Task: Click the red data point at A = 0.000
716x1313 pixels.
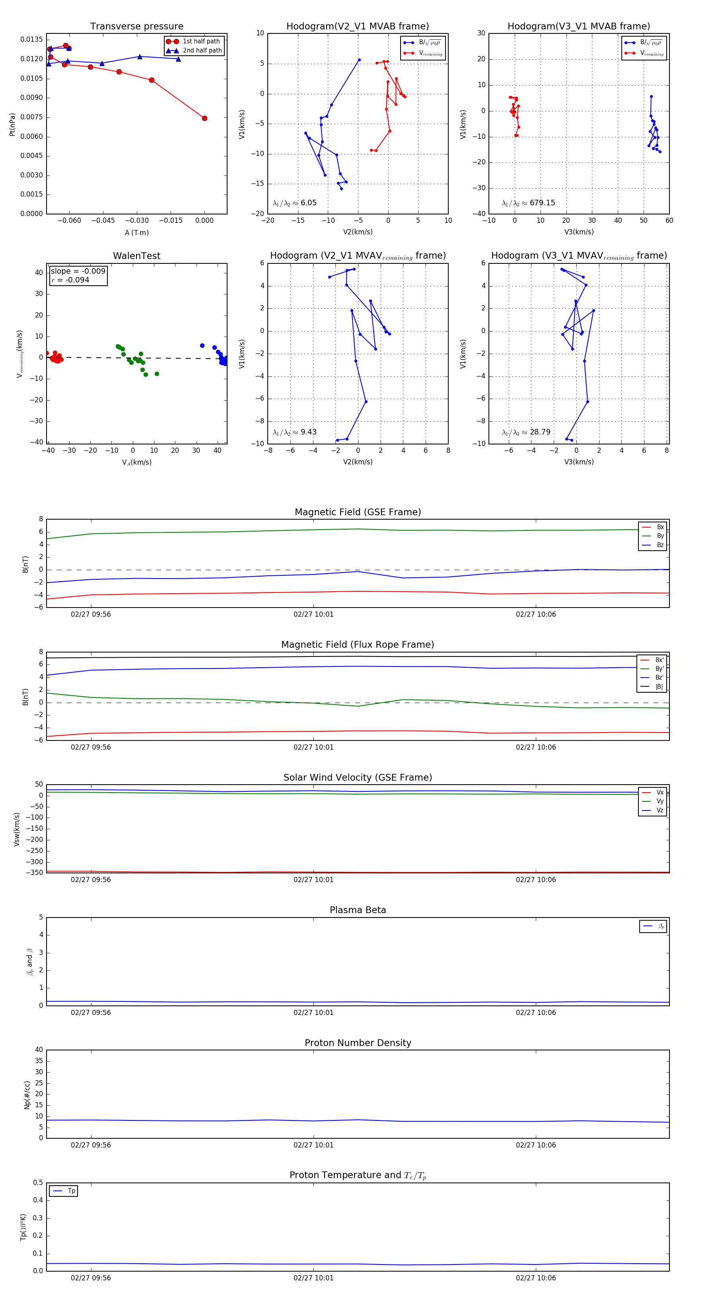Action: tap(204, 118)
